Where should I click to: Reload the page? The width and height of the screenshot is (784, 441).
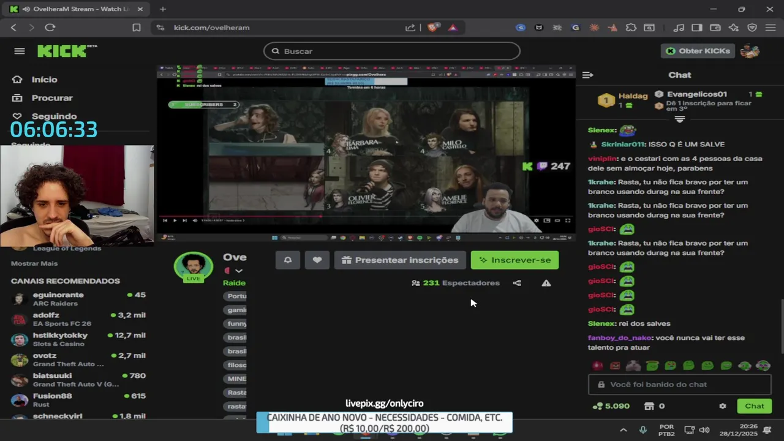tap(50, 28)
